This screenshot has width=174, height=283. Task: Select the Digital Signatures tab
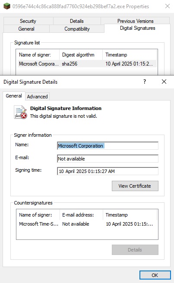(137, 28)
